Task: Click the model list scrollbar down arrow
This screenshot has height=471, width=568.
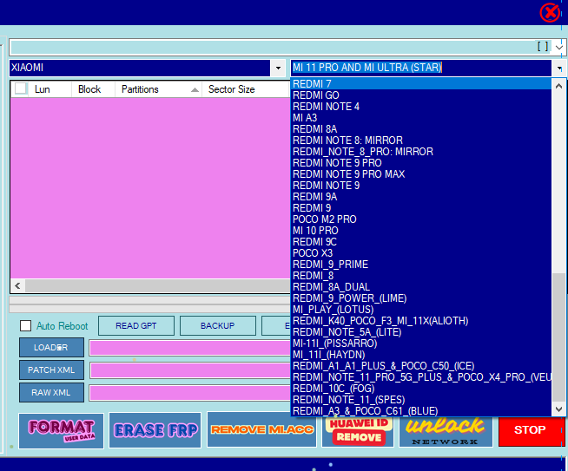Action: (x=558, y=410)
